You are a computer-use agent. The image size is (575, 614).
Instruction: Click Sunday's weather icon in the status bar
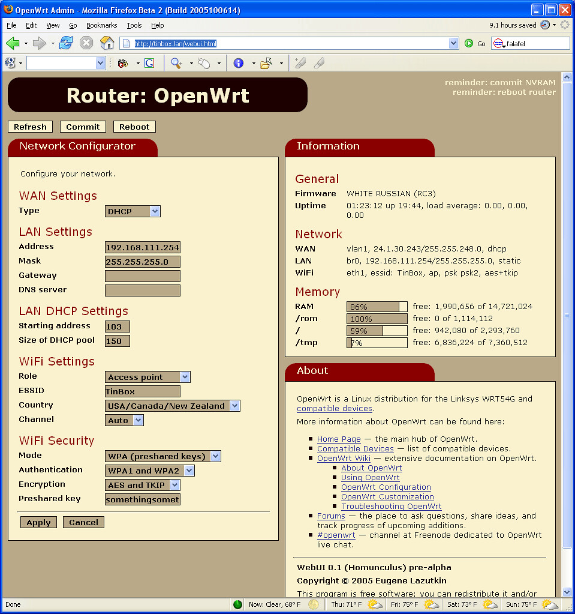tap(549, 604)
